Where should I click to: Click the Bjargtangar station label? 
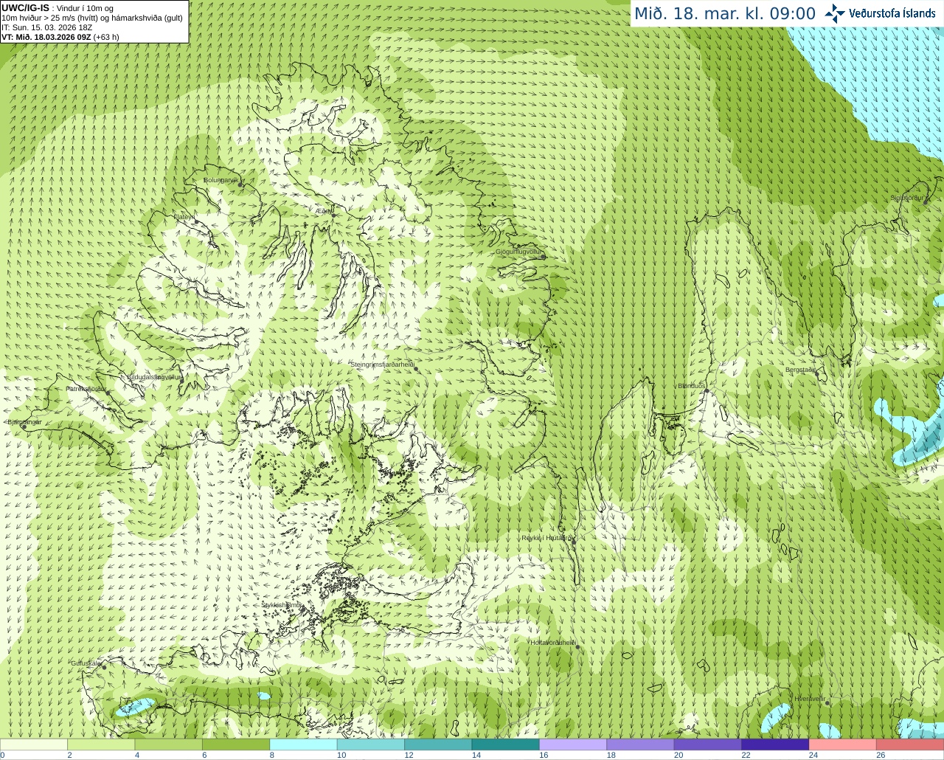click(x=24, y=422)
